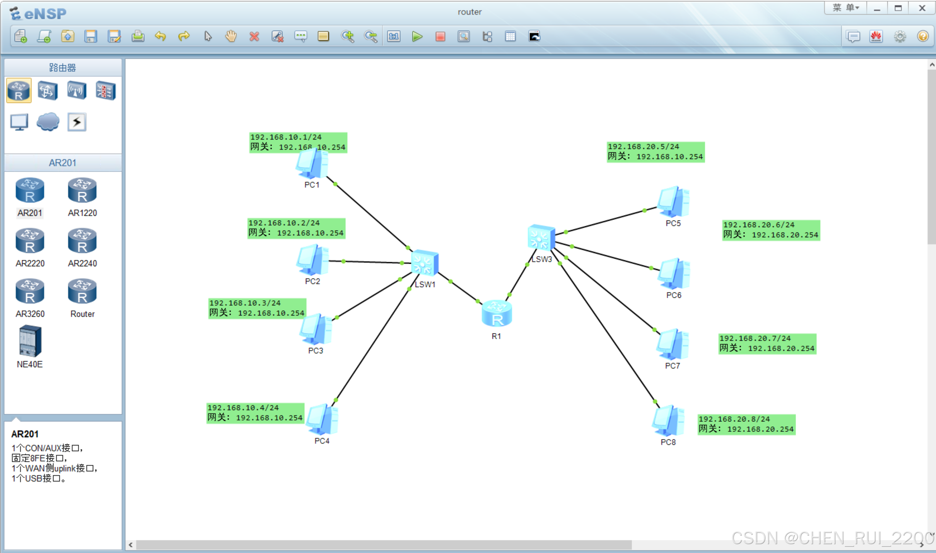Select the hand pan tool
The image size is (936, 553).
click(x=231, y=37)
